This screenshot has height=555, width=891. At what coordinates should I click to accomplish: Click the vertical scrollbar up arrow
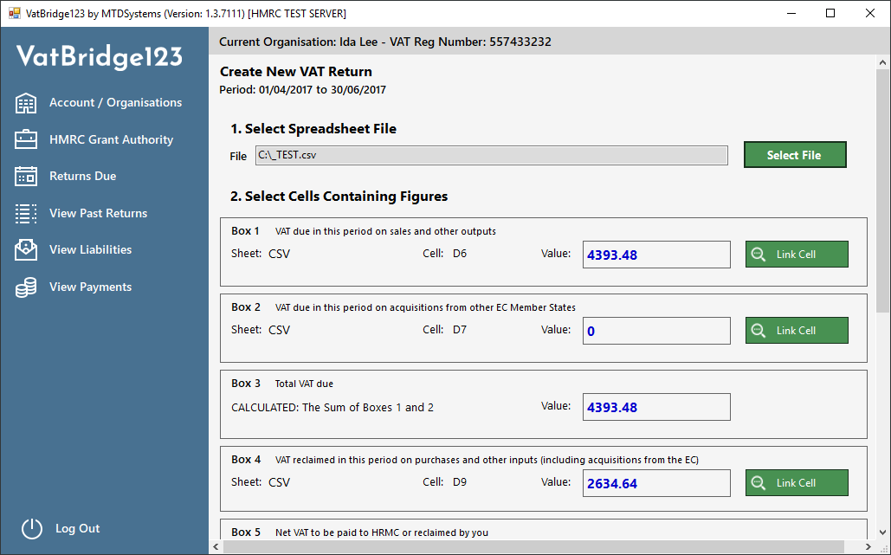tap(882, 62)
